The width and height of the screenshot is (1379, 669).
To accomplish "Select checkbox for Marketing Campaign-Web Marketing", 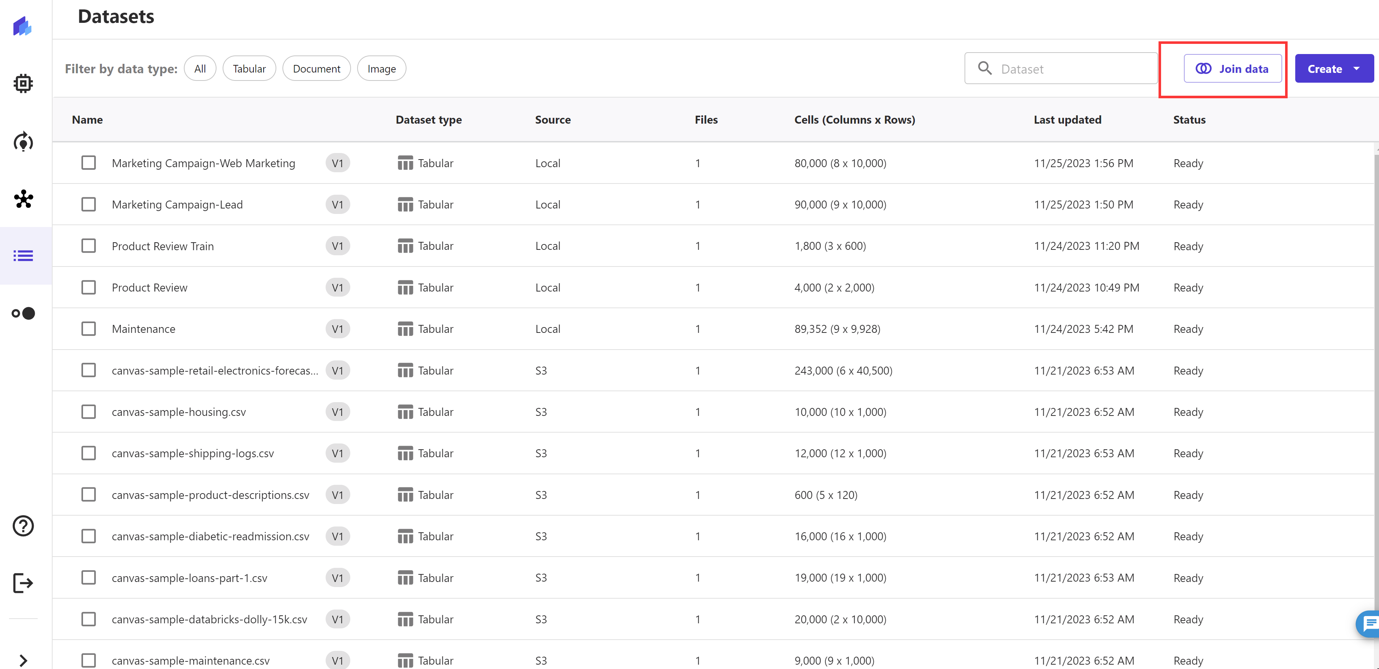I will coord(88,163).
